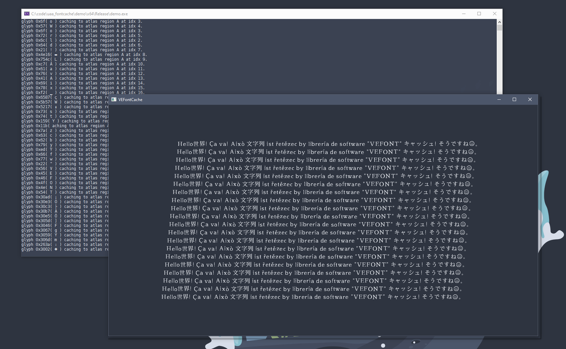
Task: Select console line glyph 0x69( i ) idx 14
Action: (83, 83)
